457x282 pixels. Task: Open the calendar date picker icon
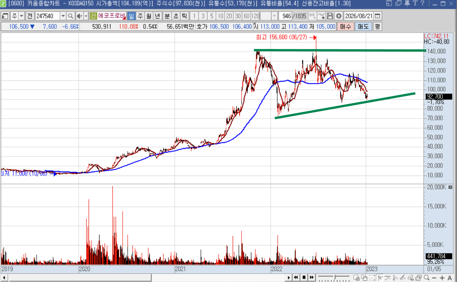point(377,16)
